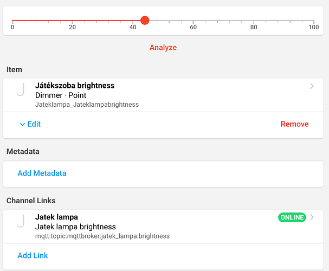
Task: Click the mqtt:topic:mqttbroker channel UID text
Action: tap(102, 236)
